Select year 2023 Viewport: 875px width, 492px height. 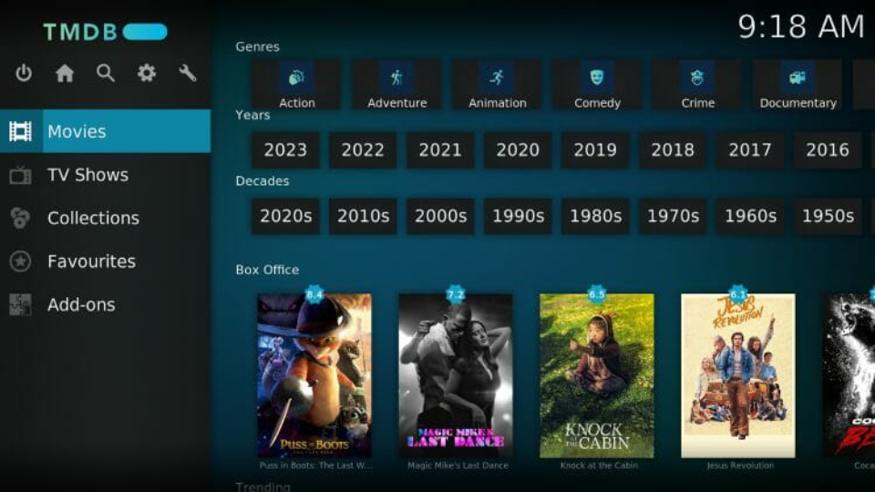pos(285,150)
